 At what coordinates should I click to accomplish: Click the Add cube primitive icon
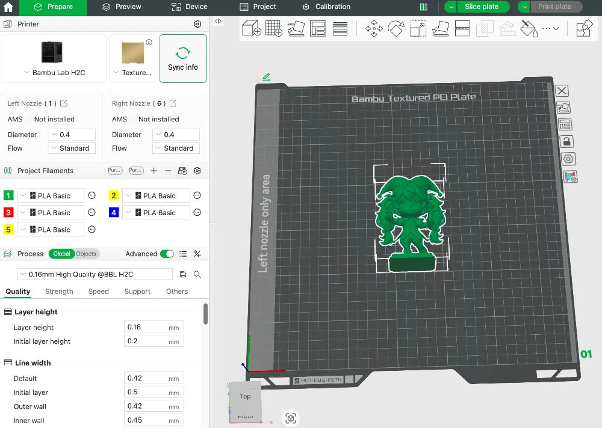click(x=252, y=28)
